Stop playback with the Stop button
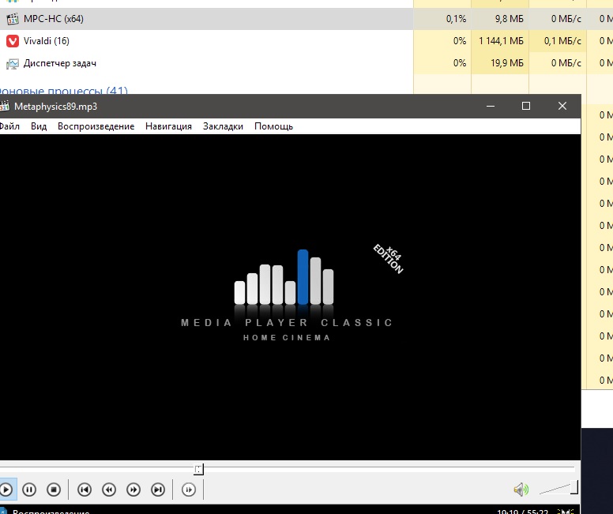Screen dimensions: 613x514 54,490
